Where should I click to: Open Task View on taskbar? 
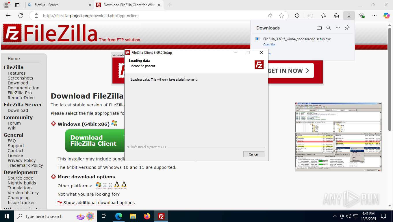coord(104,216)
